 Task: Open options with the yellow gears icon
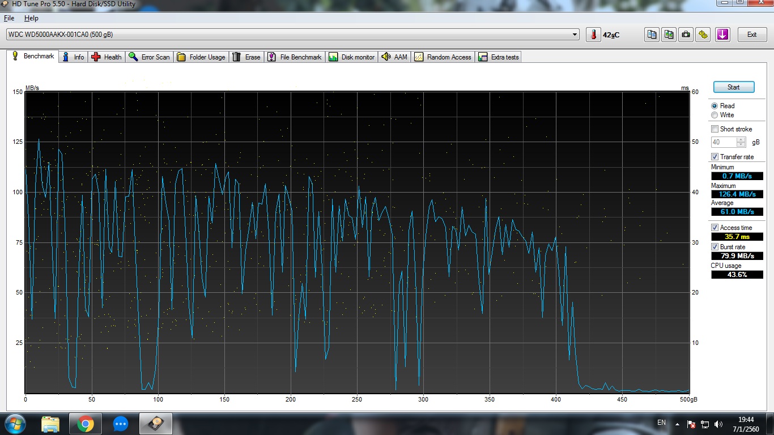coord(703,35)
